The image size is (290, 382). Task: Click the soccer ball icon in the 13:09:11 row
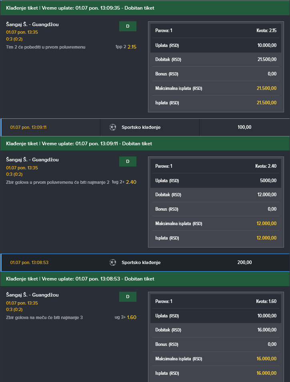pyautogui.click(x=113, y=127)
